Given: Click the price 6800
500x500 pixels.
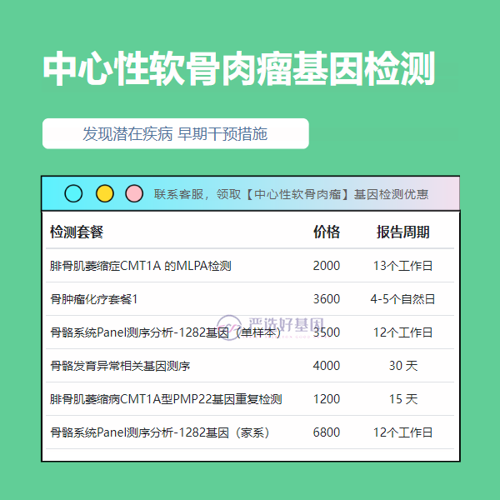Looking at the screenshot, I should click(x=327, y=432).
